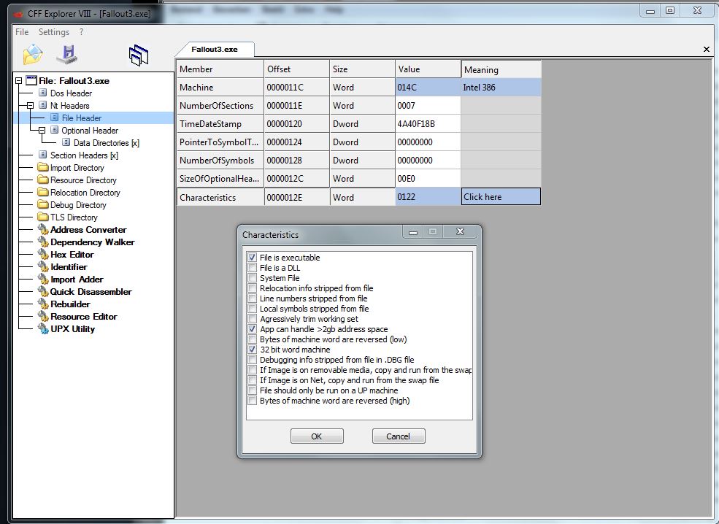The image size is (719, 524).
Task: Open the Import Directory folder
Action: click(77, 167)
